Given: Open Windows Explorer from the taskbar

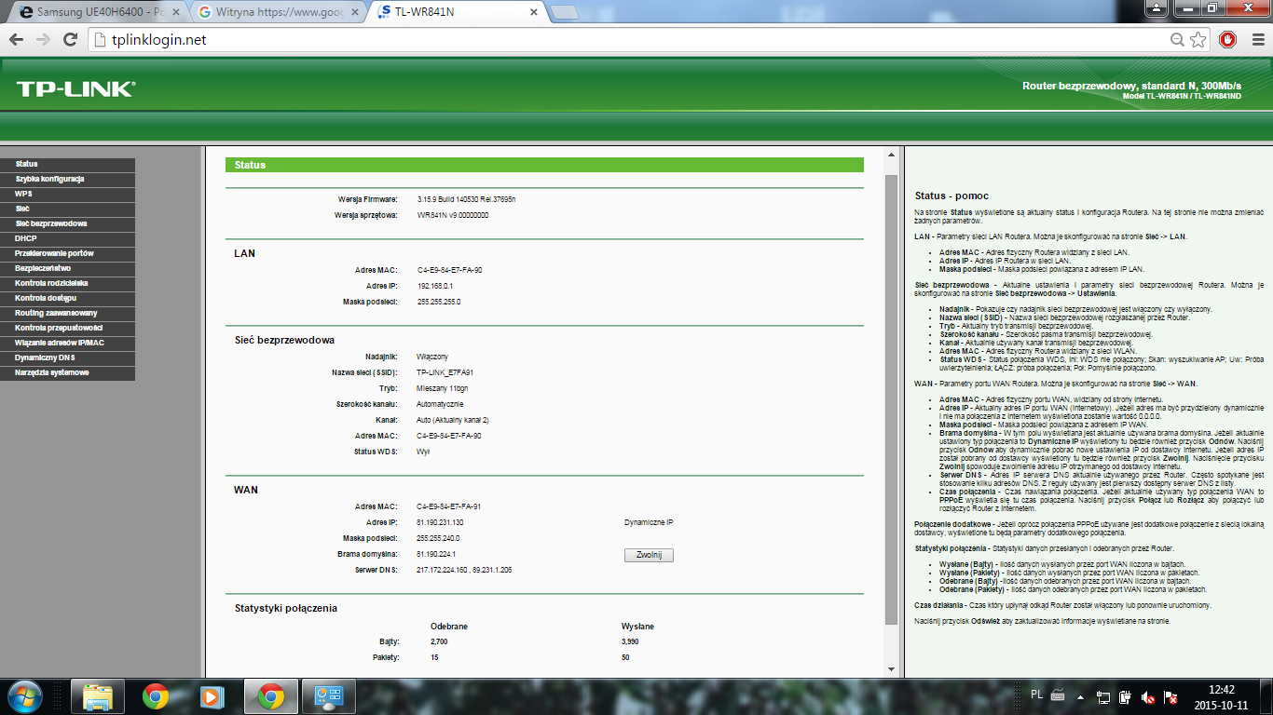Looking at the screenshot, I should click(98, 696).
